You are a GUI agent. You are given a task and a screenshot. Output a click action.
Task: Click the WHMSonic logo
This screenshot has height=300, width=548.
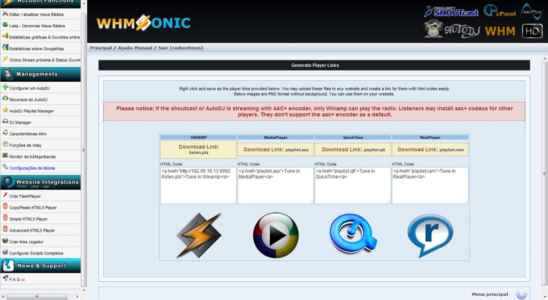(143, 23)
